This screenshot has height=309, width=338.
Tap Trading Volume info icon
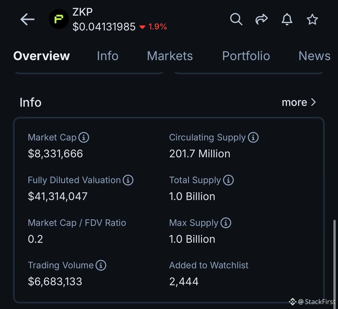pyautogui.click(x=101, y=265)
